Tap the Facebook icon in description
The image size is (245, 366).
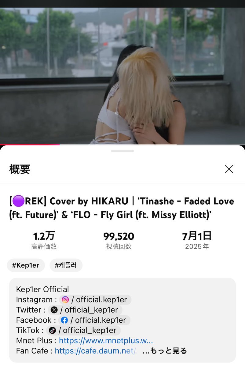[x=64, y=320]
